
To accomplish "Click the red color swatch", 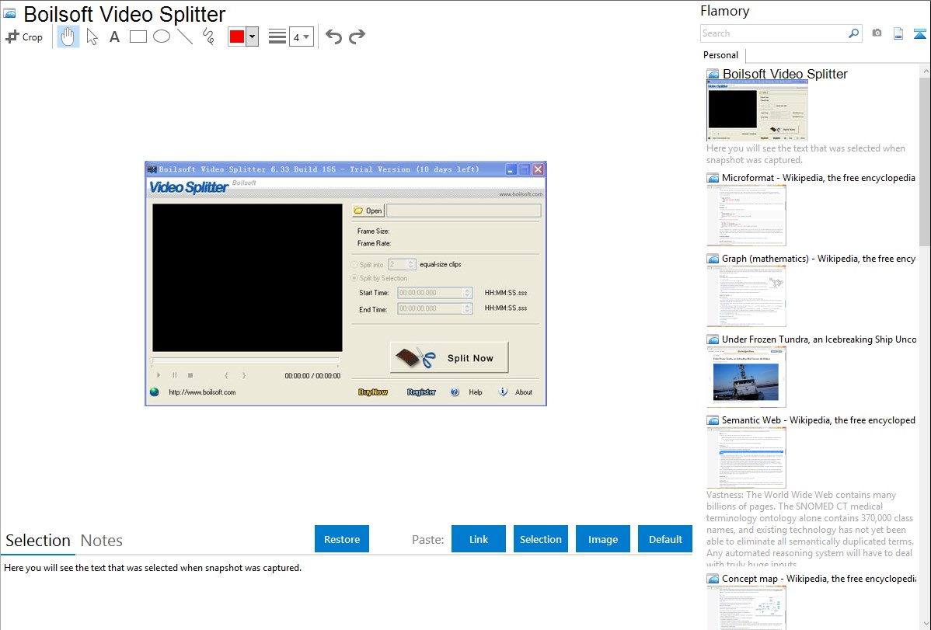I will [237, 37].
